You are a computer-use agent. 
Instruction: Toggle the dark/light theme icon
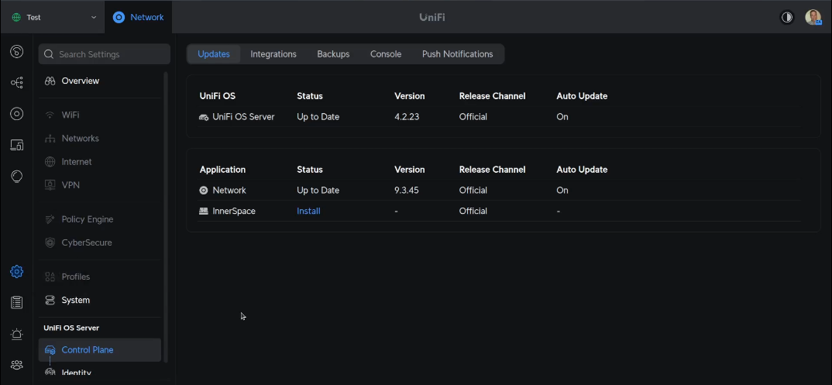coord(787,17)
